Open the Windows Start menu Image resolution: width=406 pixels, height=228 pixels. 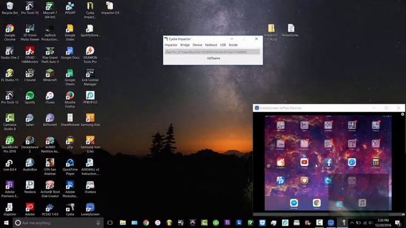(6, 222)
